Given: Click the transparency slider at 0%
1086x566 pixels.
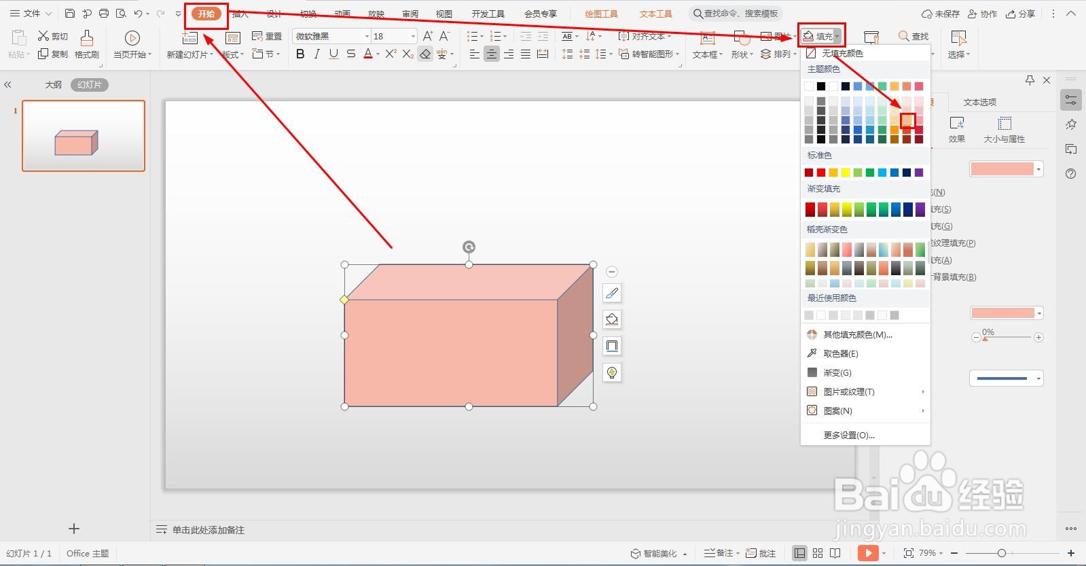Looking at the screenshot, I should [x=985, y=338].
